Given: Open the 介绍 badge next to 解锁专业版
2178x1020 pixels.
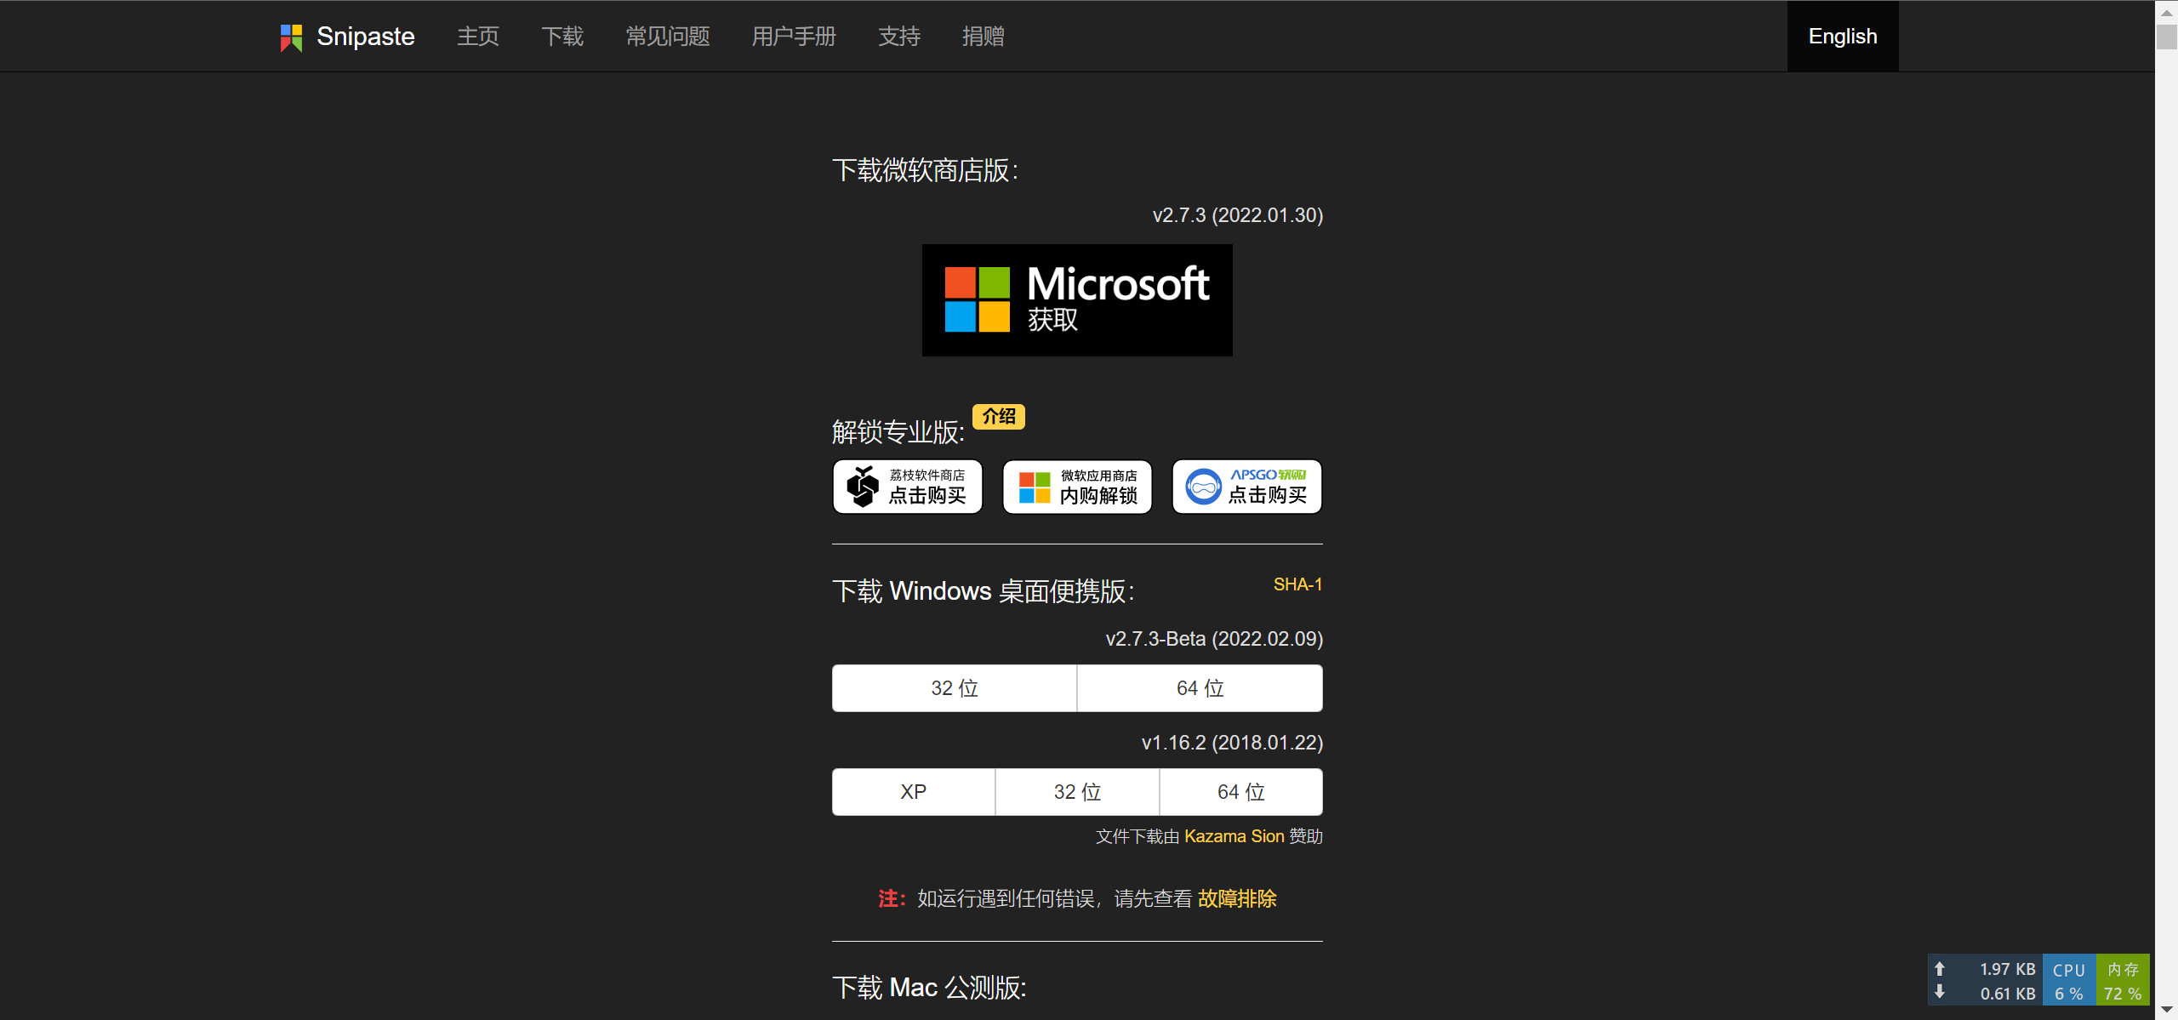Looking at the screenshot, I should [x=998, y=417].
